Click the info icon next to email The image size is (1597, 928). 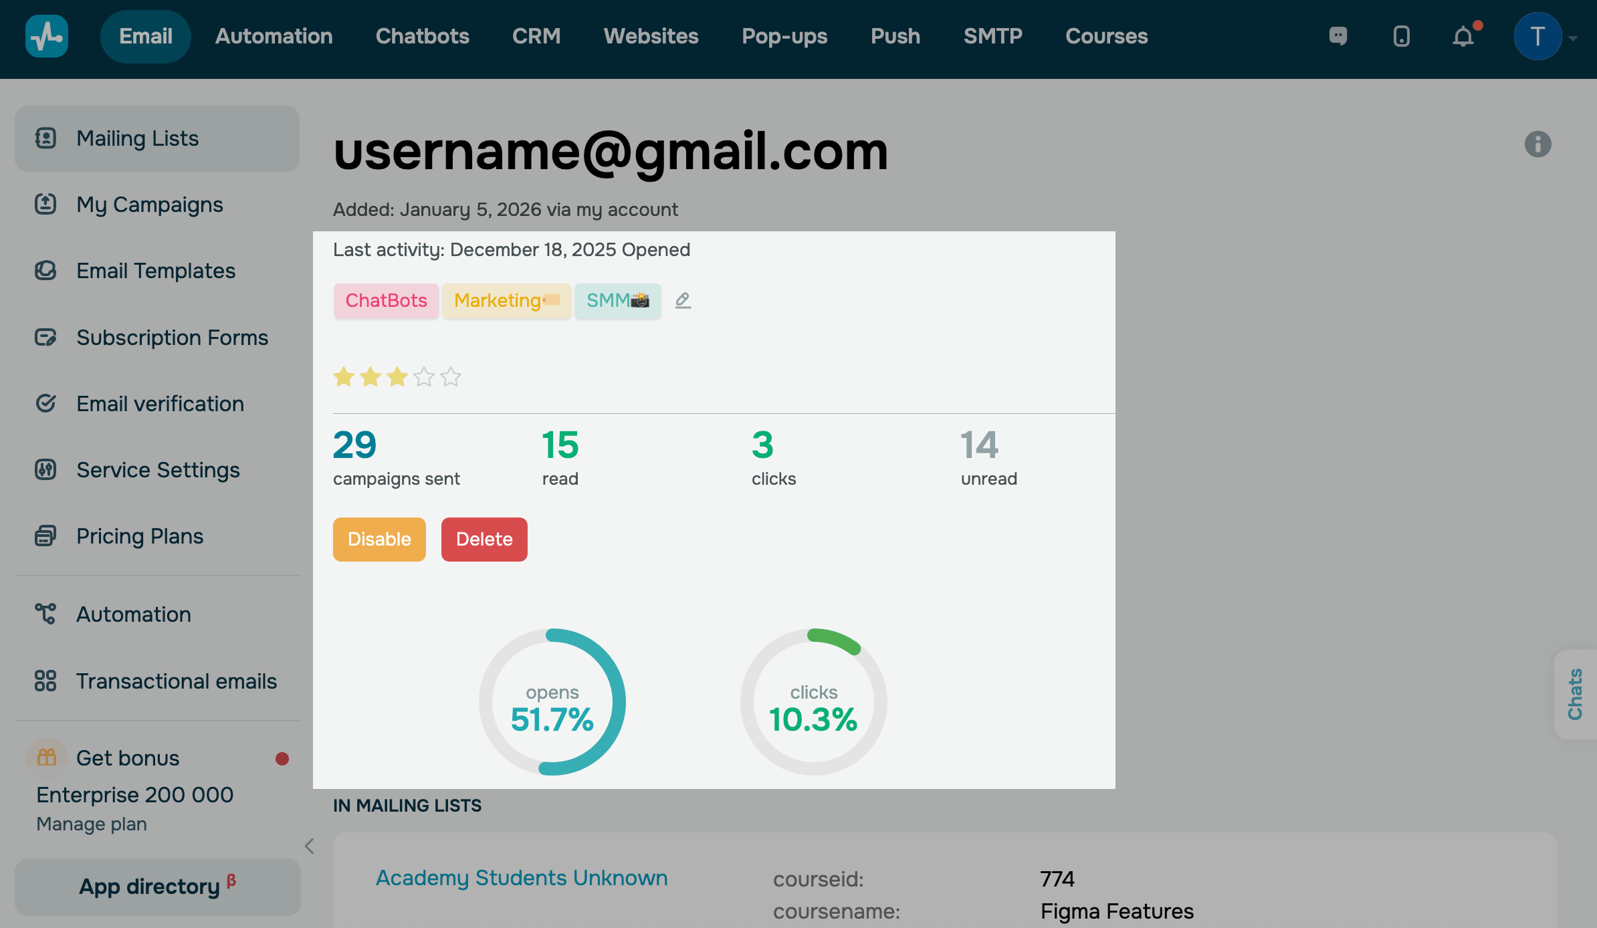coord(1537,144)
